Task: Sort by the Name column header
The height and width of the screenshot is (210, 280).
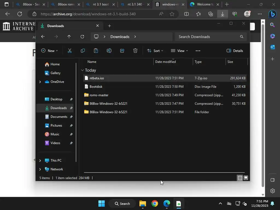Action: coord(118,62)
